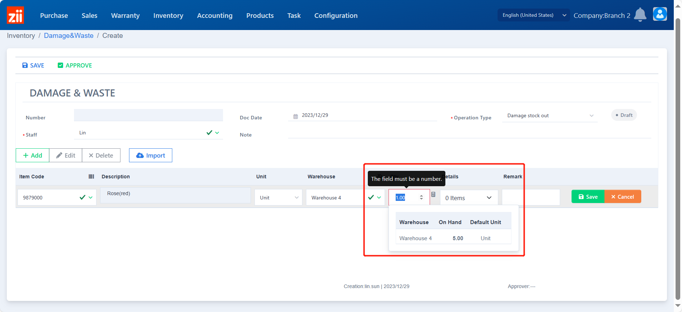Open the Purchase menu
Image resolution: width=682 pixels, height=312 pixels.
coord(54,15)
